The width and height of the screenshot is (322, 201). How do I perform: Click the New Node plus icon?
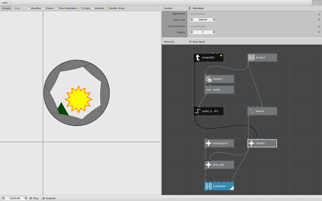point(190,42)
